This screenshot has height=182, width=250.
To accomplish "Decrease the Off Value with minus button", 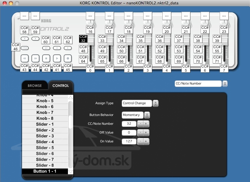I will pyautogui.click(x=141, y=133).
